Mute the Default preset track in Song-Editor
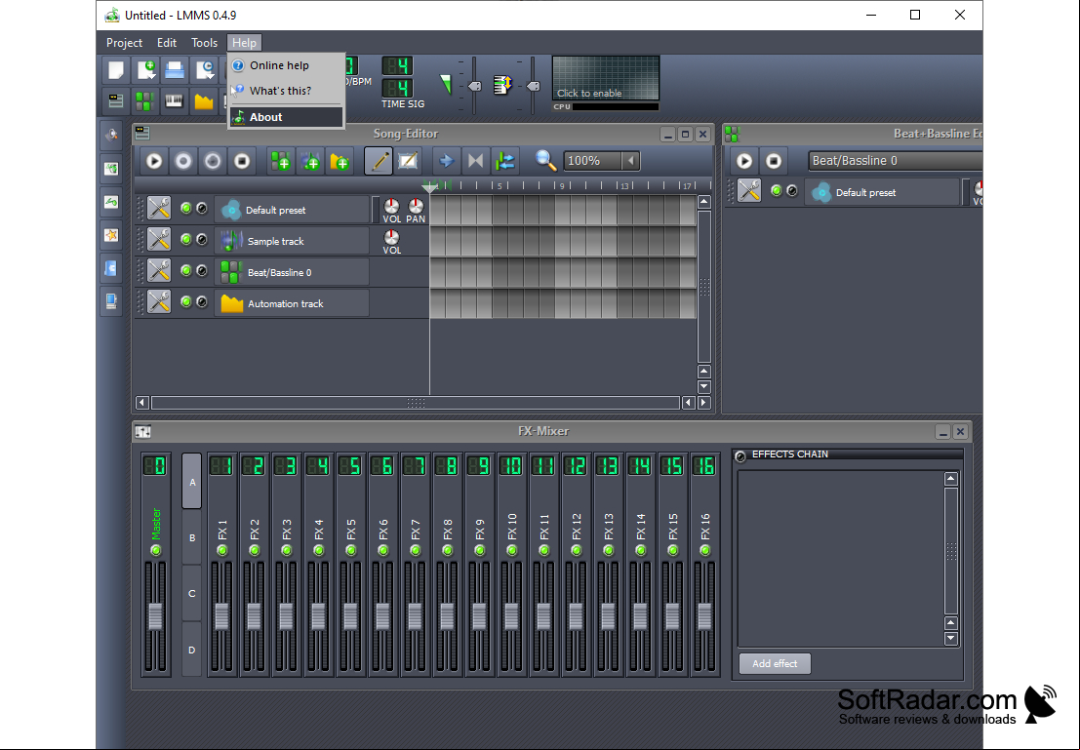This screenshot has width=1080, height=750. pyautogui.click(x=186, y=208)
